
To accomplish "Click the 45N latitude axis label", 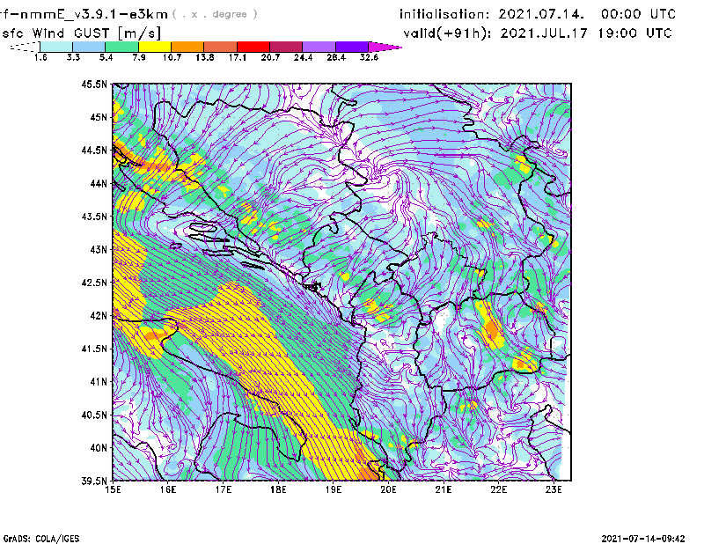I will tap(99, 117).
